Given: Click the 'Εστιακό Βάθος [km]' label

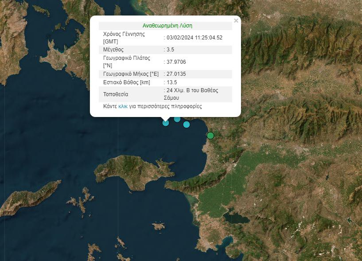Looking at the screenshot, I should 127,82.
